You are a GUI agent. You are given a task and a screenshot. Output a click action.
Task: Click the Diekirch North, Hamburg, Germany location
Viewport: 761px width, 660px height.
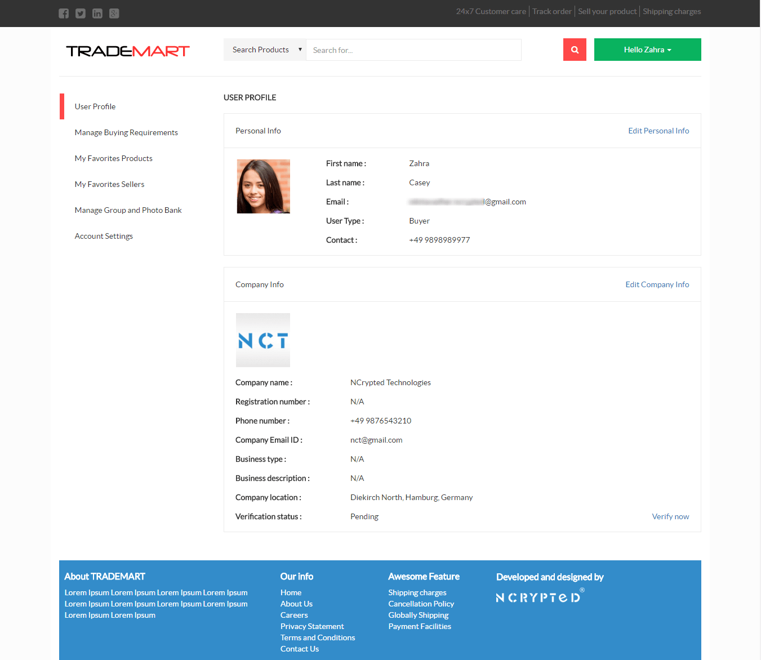tap(411, 497)
